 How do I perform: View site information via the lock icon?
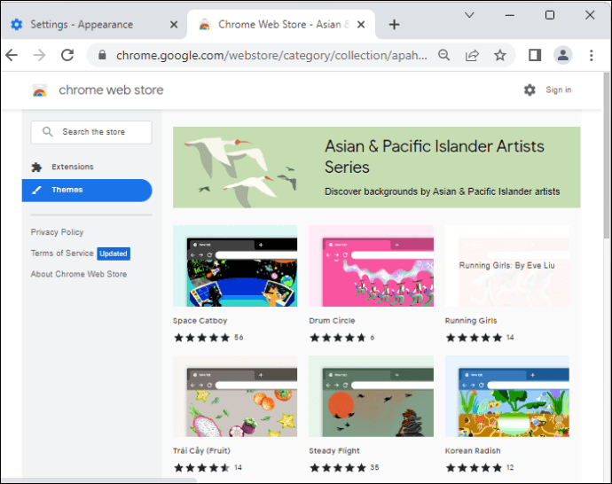pos(102,55)
